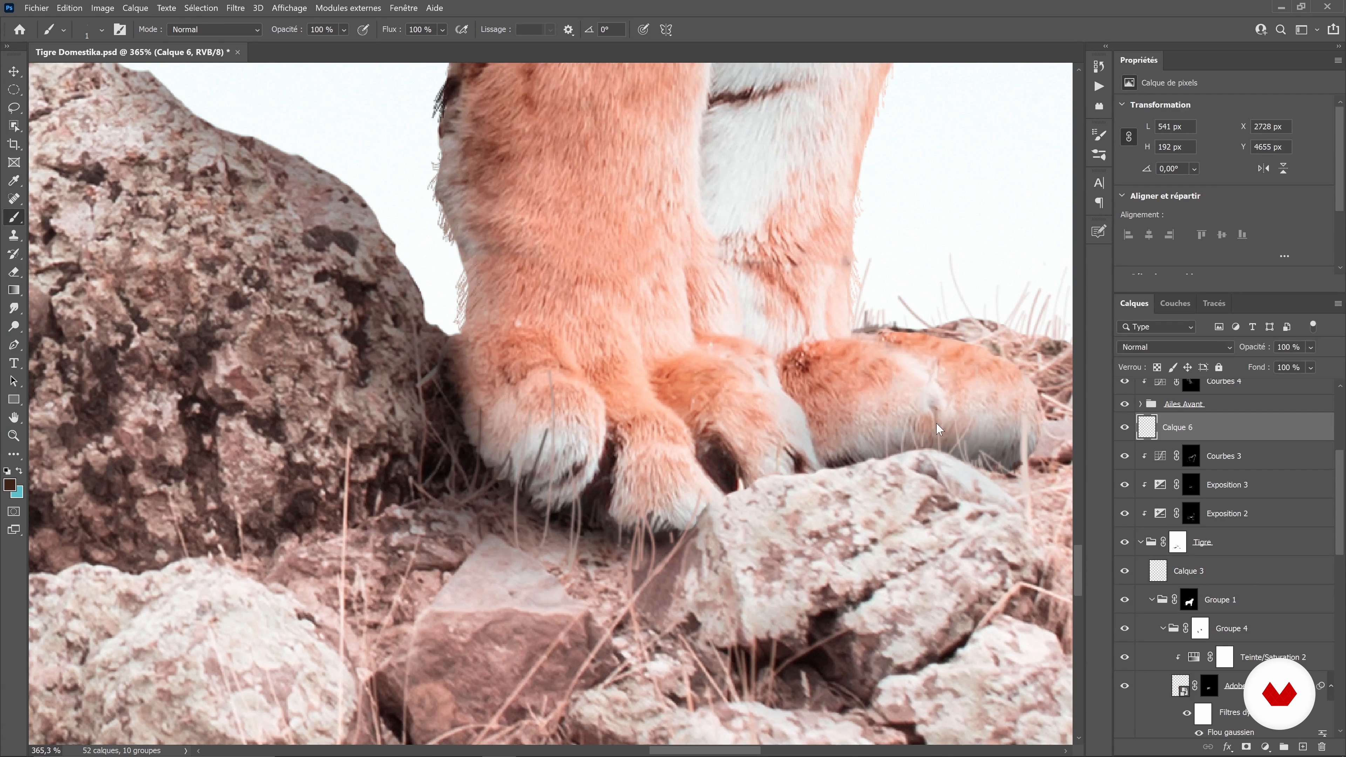Select the Move tool
1346x757 pixels.
click(14, 71)
